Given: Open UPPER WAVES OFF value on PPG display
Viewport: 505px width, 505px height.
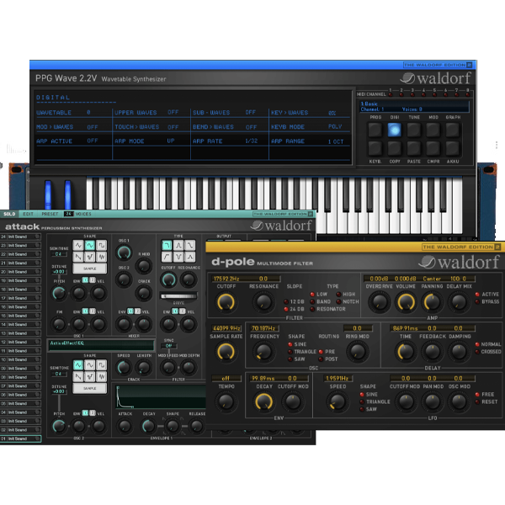Looking at the screenshot, I should [x=173, y=112].
